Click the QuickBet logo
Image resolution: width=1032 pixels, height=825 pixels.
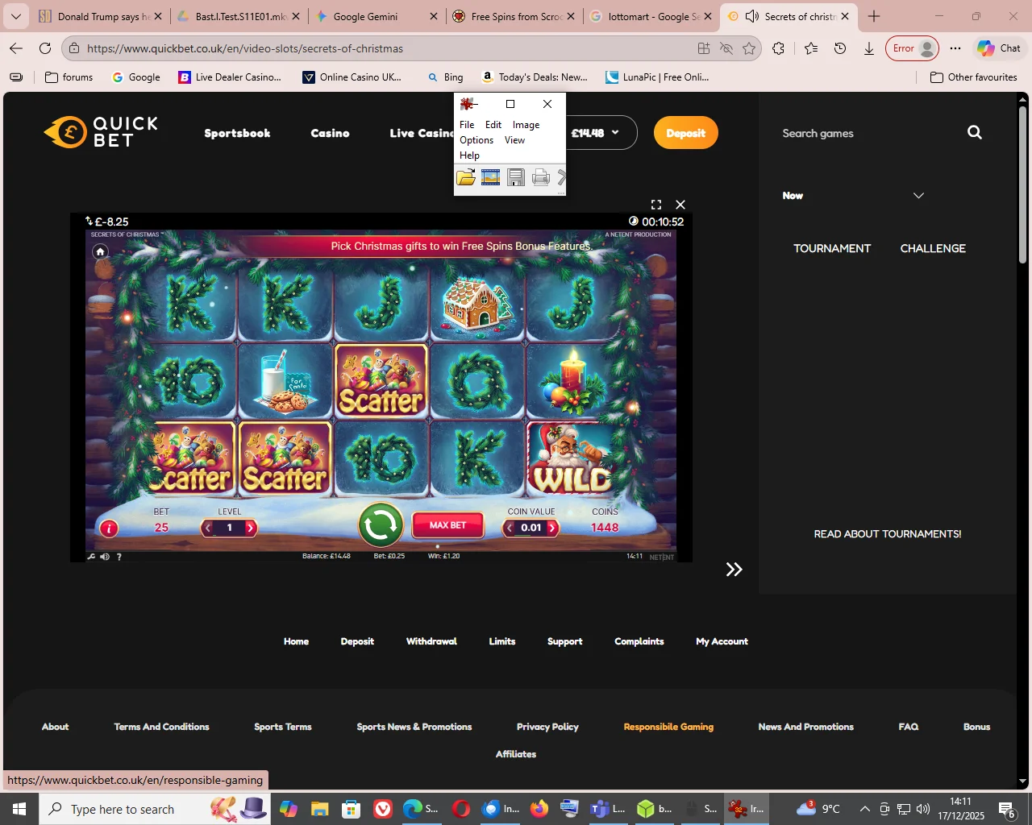[x=101, y=132]
